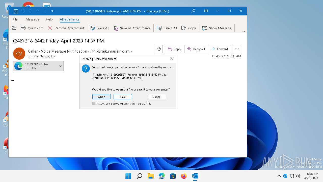This screenshot has width=323, height=182.
Task: Click Quick Print in the ribbon
Action: (x=32, y=28)
